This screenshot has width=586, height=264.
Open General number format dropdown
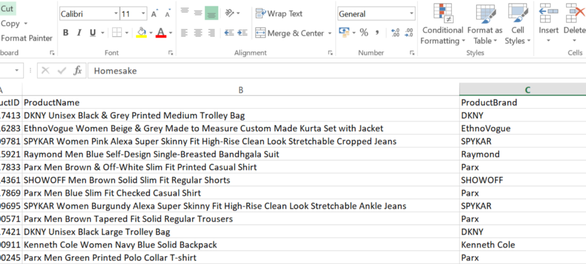pyautogui.click(x=412, y=14)
